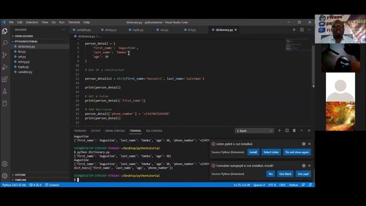Dismiss the Formatter autopep8 notification

point(309,165)
